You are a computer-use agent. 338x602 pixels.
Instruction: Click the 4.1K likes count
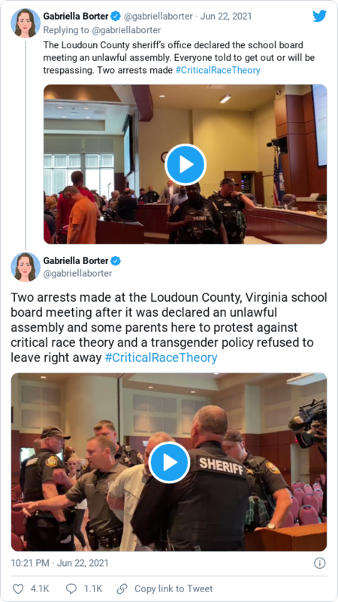(x=39, y=588)
